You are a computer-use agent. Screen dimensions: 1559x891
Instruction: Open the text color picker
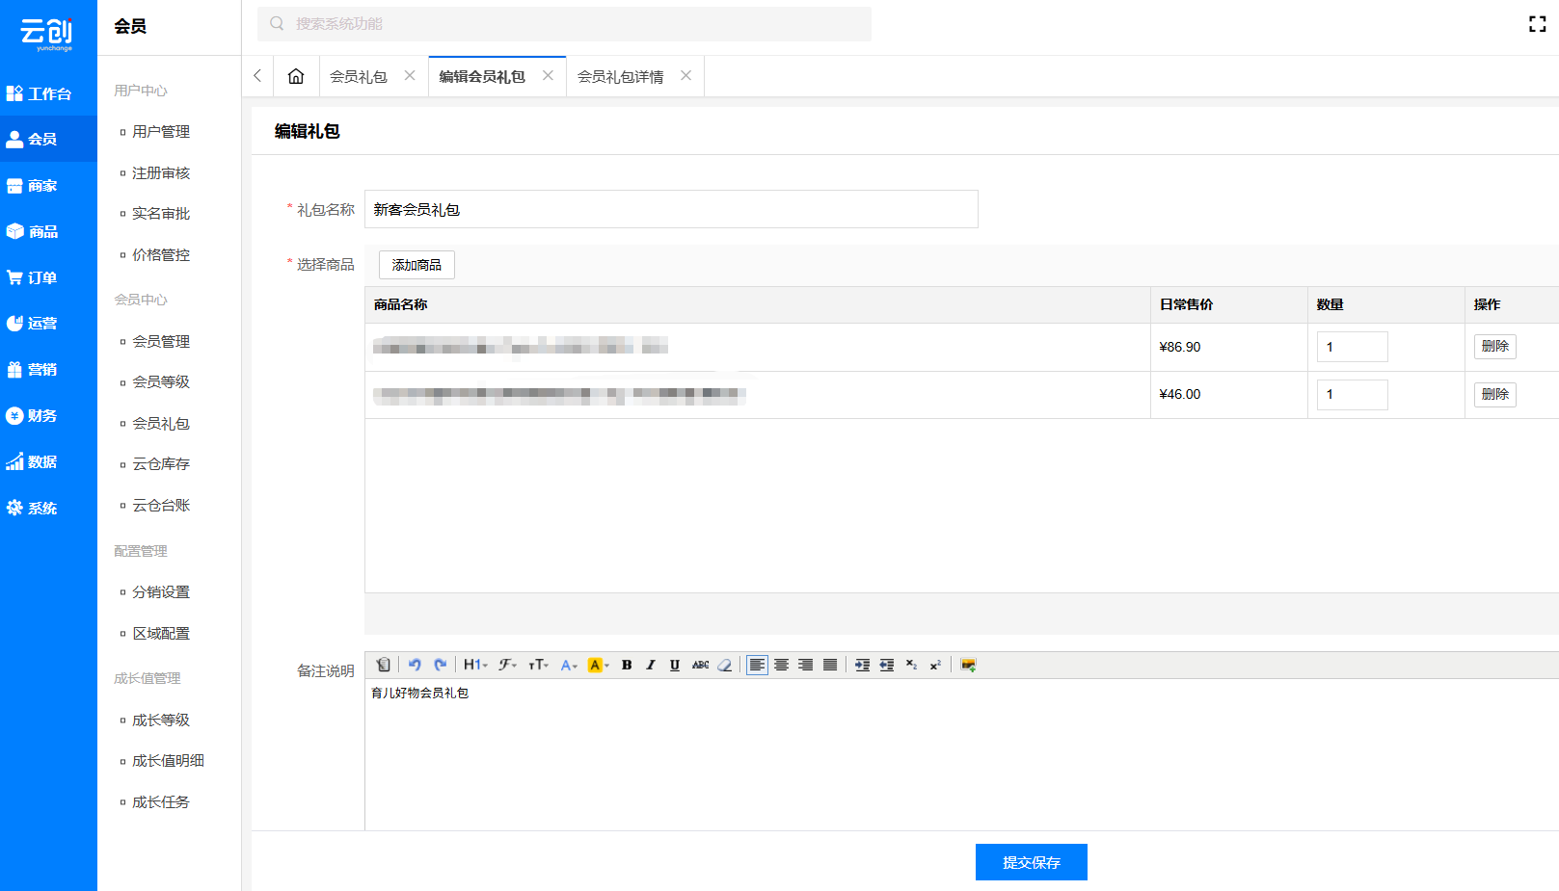569,665
